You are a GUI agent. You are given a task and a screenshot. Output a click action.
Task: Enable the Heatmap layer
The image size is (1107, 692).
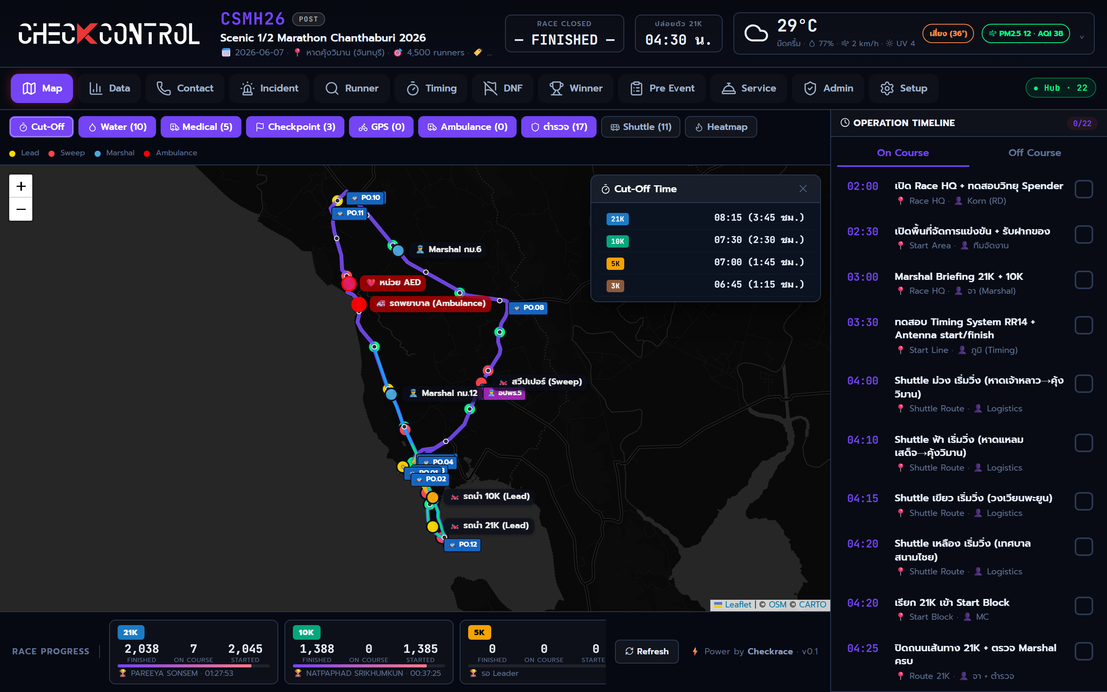tap(720, 127)
